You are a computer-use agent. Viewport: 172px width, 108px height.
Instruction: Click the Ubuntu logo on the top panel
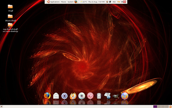coord(48,2)
